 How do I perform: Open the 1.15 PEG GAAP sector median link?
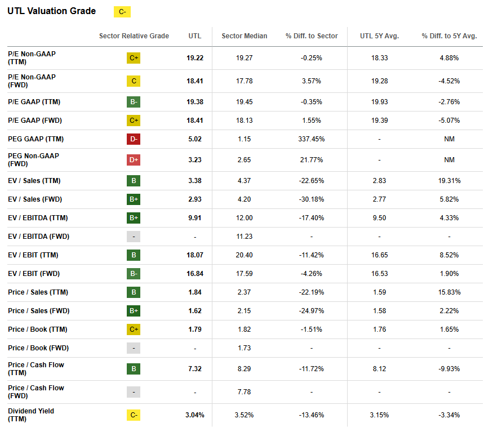point(244,139)
